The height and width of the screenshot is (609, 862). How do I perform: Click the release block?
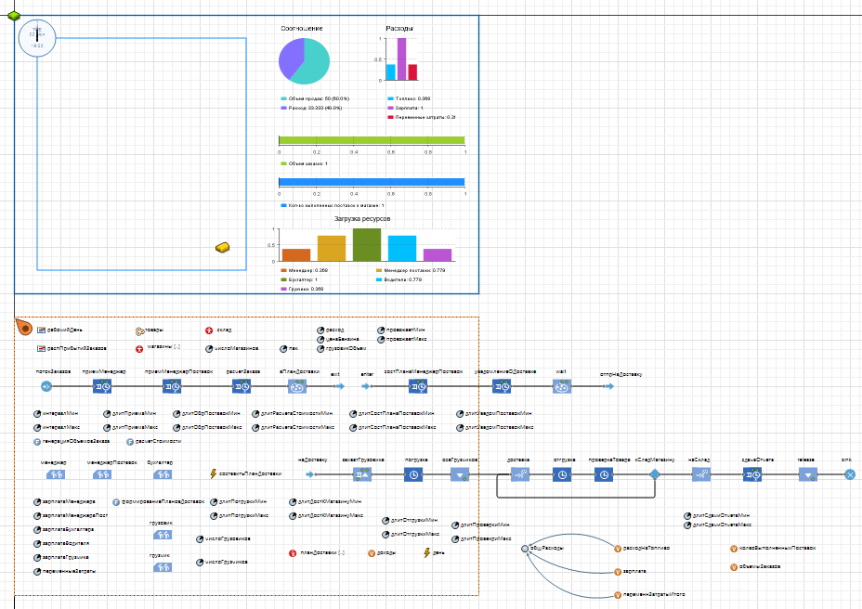tap(808, 474)
